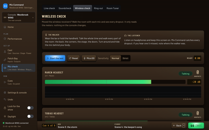Set Sensitivity to Strict
The image size is (209, 130).
point(125,58)
